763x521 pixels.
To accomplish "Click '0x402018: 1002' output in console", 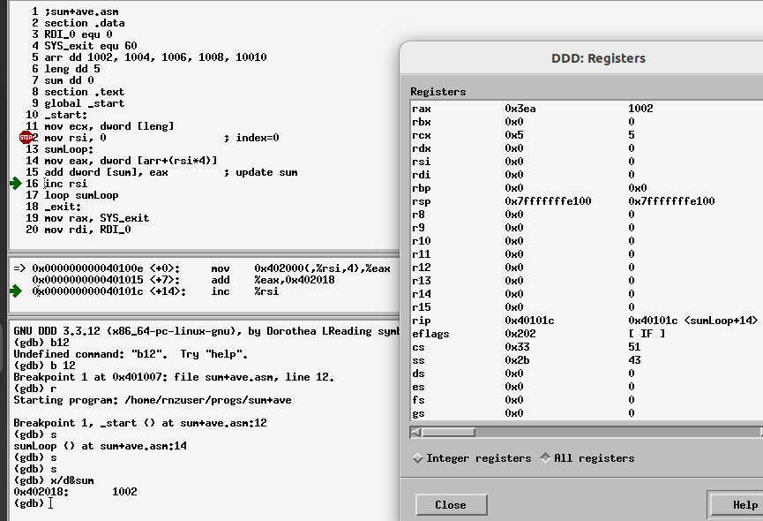I will click(76, 492).
